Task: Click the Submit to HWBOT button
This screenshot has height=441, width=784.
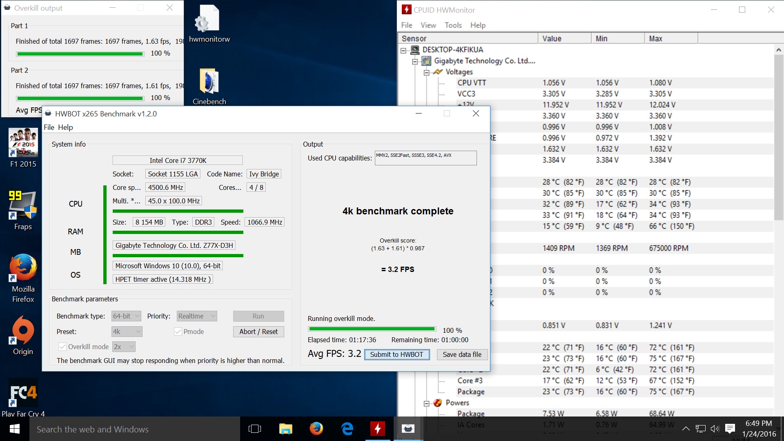Action: [x=397, y=354]
